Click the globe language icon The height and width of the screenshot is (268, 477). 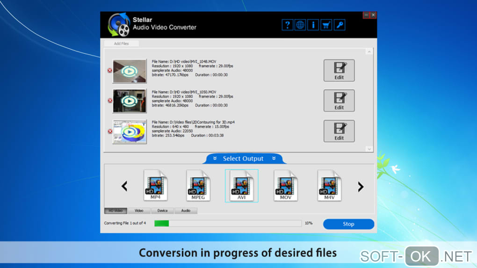point(300,25)
